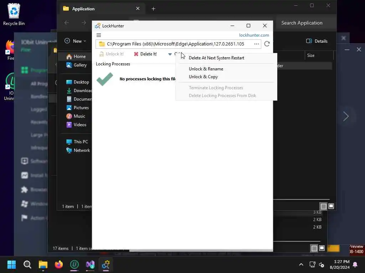The height and width of the screenshot is (273, 365).
Task: Open the lockhunter.com link
Action: click(254, 35)
